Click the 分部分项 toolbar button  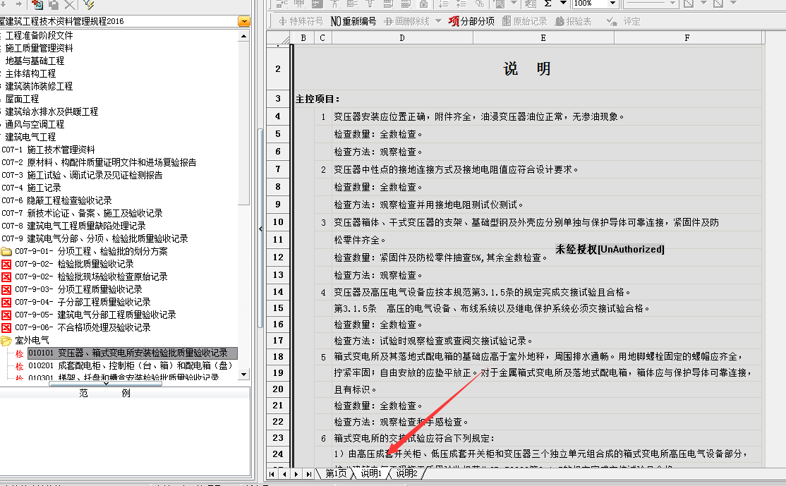(x=471, y=21)
